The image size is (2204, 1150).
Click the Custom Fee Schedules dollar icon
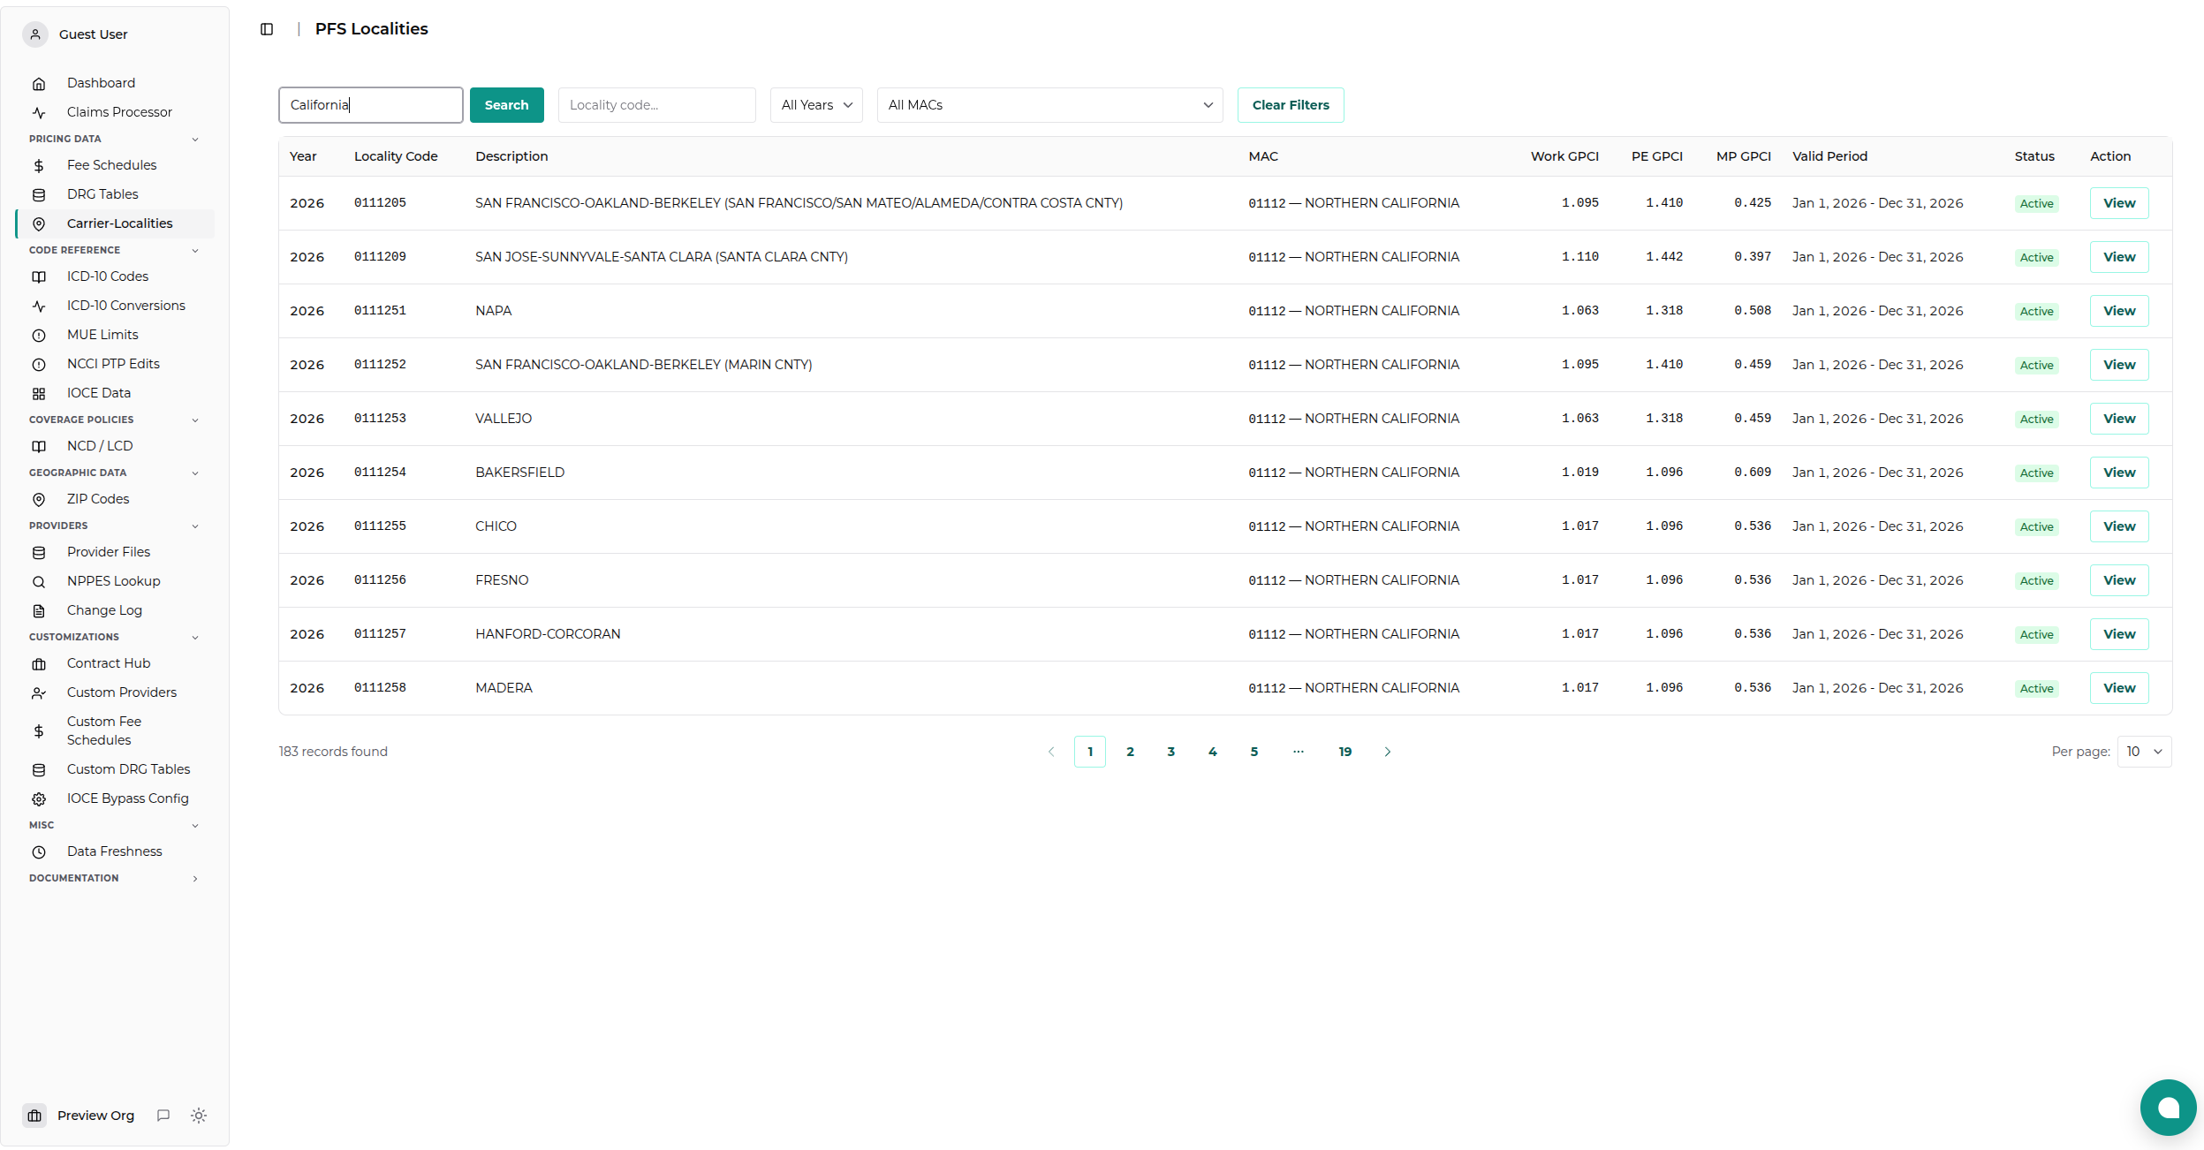(39, 731)
